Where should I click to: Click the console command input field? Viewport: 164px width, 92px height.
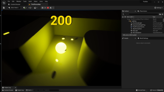[46, 90]
